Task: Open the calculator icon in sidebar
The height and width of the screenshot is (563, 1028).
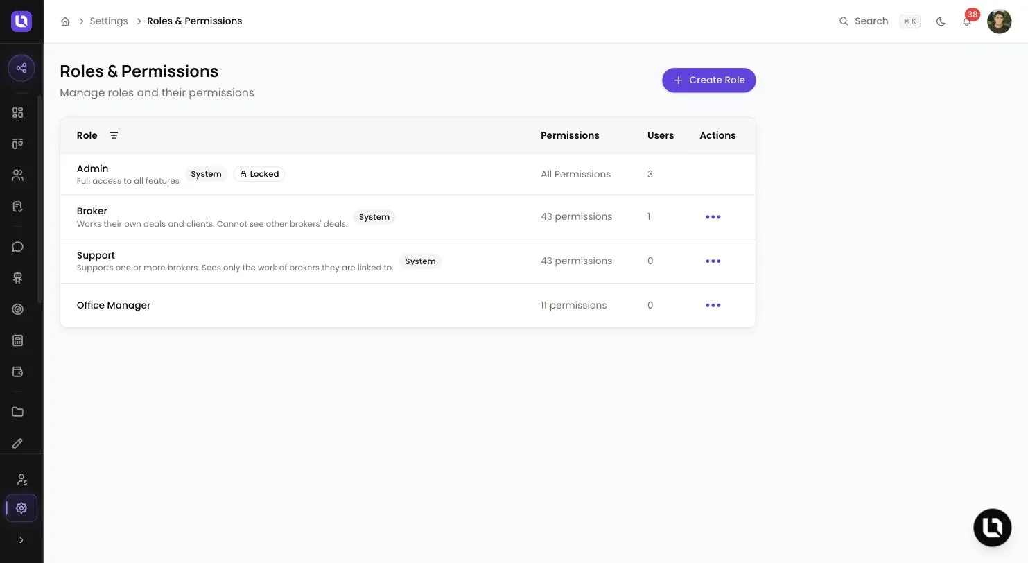Action: tap(18, 340)
